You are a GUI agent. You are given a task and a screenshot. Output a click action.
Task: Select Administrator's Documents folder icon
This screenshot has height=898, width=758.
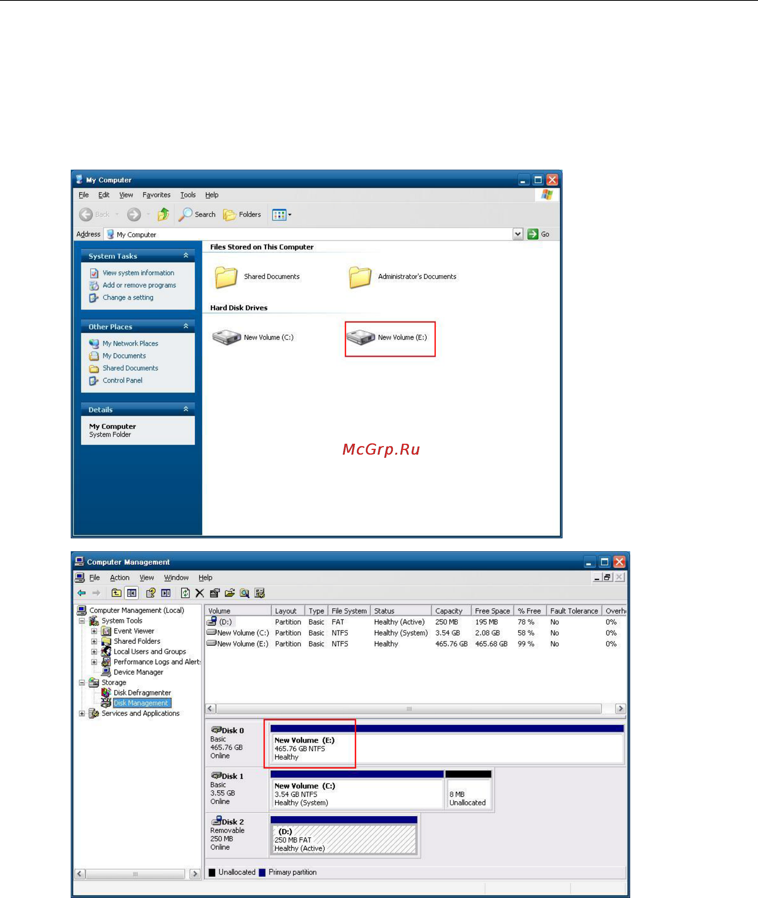click(x=360, y=277)
